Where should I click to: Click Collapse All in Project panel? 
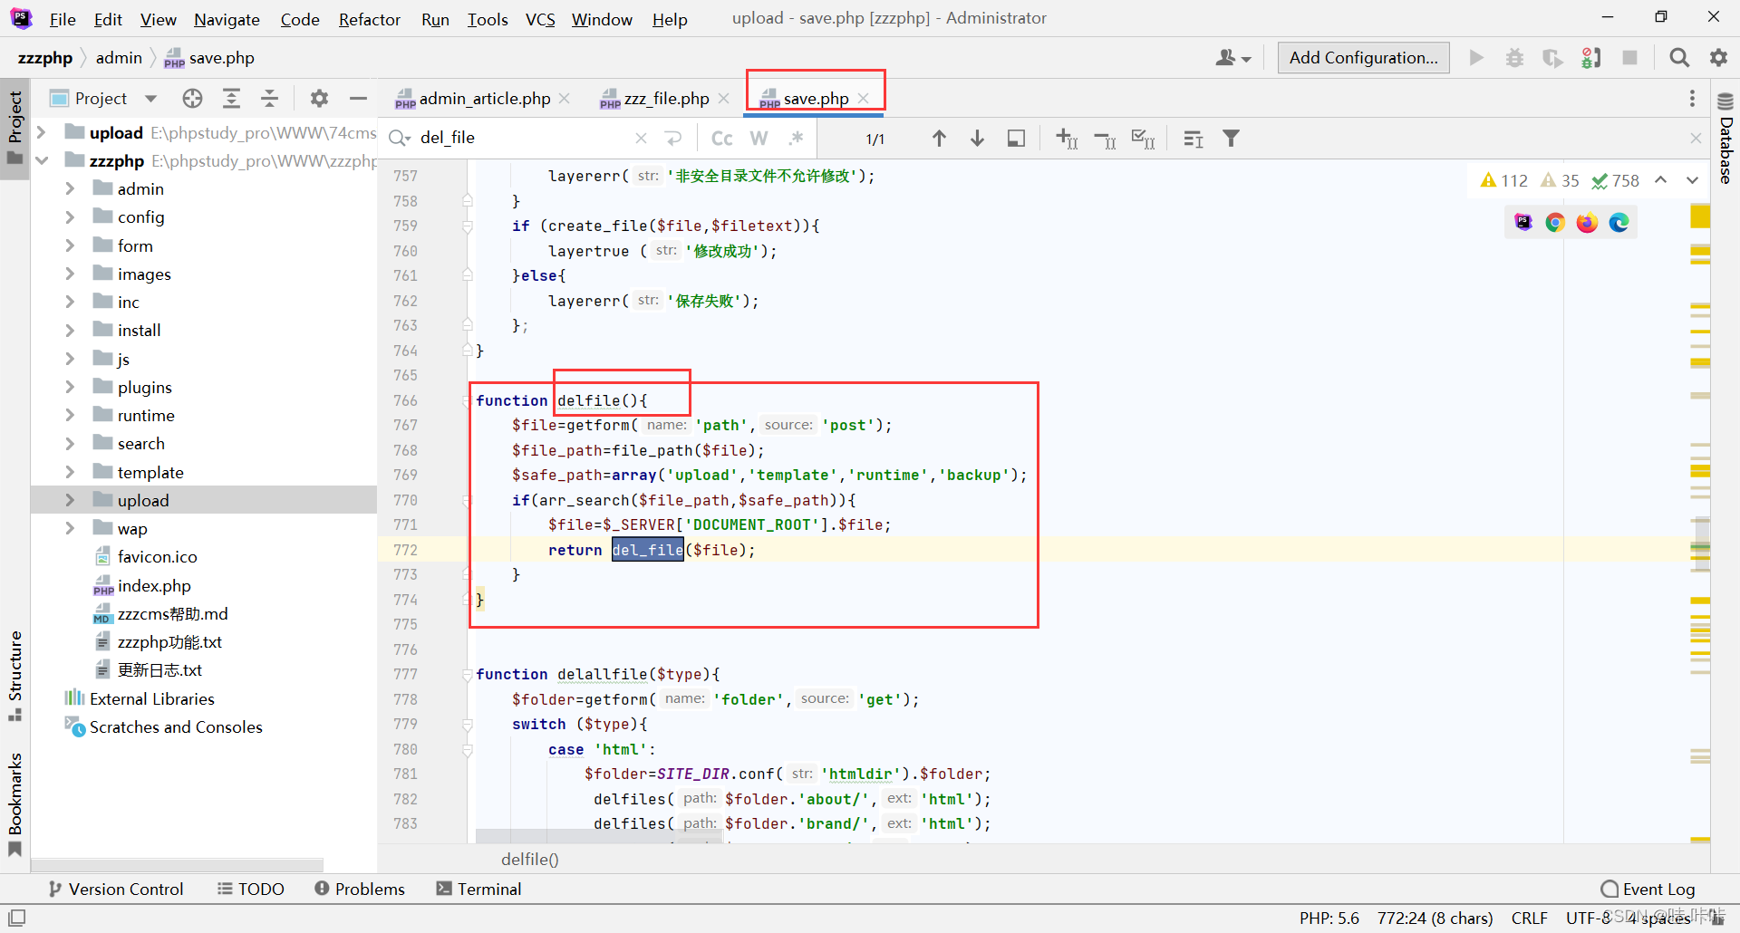pos(269,98)
